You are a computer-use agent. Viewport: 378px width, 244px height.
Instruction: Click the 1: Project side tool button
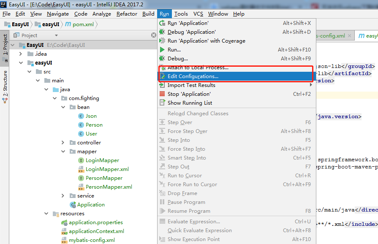[5, 48]
